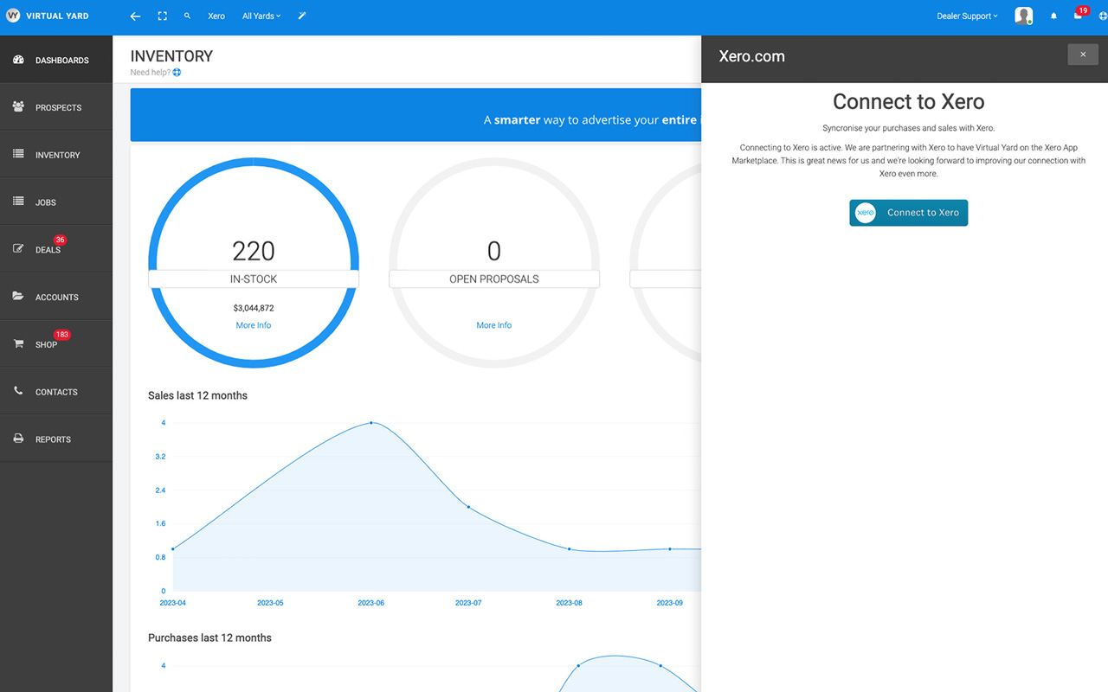Toggle fullscreen with the expand icon
Screen dimensions: 1108x692
point(162,16)
